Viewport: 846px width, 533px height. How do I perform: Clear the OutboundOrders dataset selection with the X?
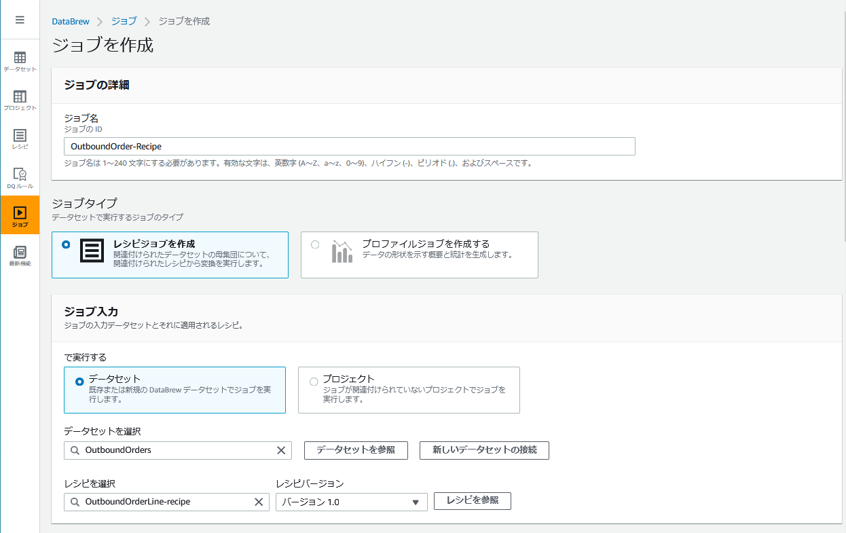[280, 450]
